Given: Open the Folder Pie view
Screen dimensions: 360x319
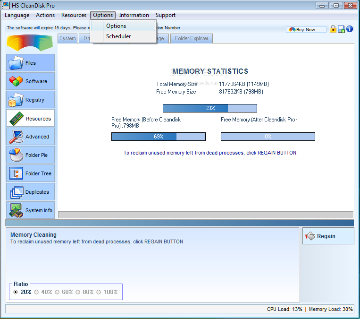Looking at the screenshot, I should tap(30, 155).
